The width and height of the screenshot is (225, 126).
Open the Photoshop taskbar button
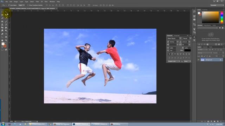(81, 124)
